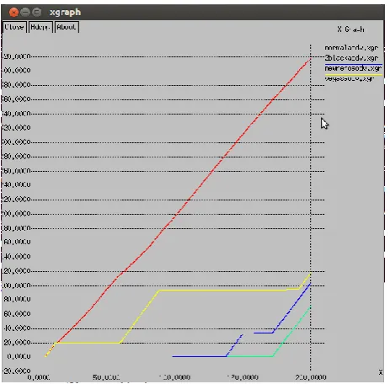Minimize the xgraph window
The height and width of the screenshot is (384, 390).
tap(25, 12)
